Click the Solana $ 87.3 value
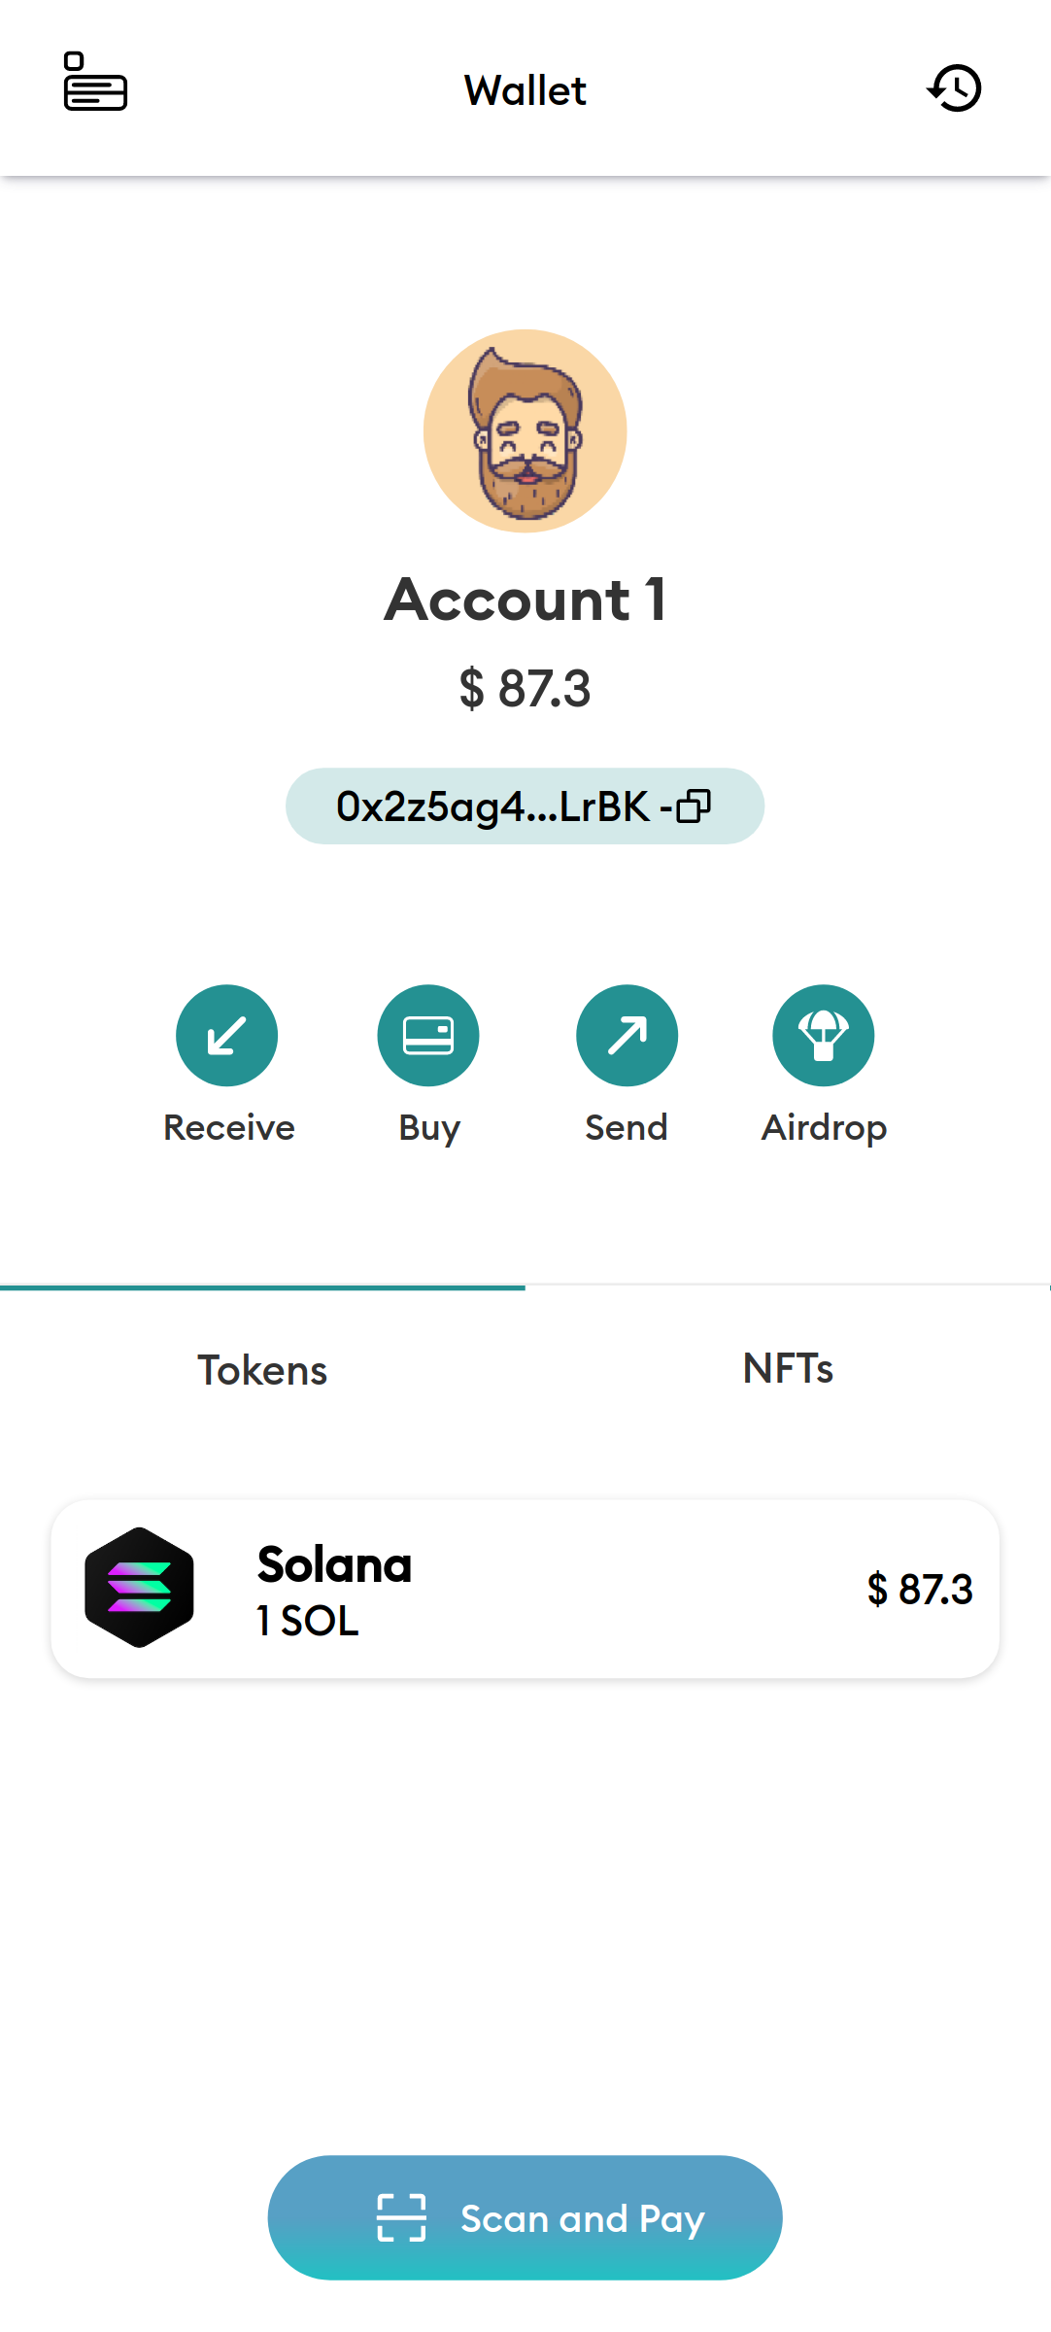 [x=919, y=1589]
